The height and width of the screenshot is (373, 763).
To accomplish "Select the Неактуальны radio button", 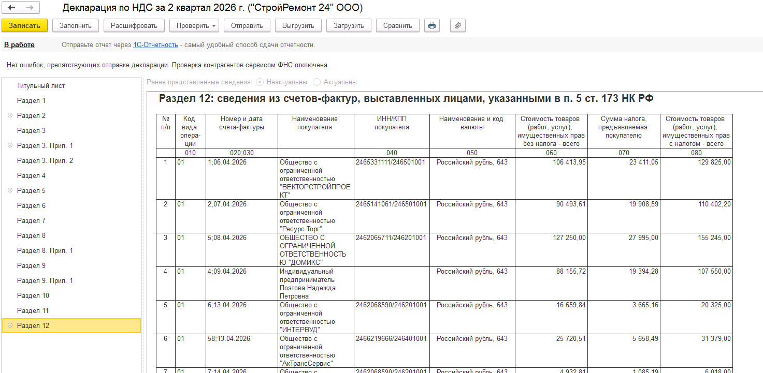I will [260, 82].
